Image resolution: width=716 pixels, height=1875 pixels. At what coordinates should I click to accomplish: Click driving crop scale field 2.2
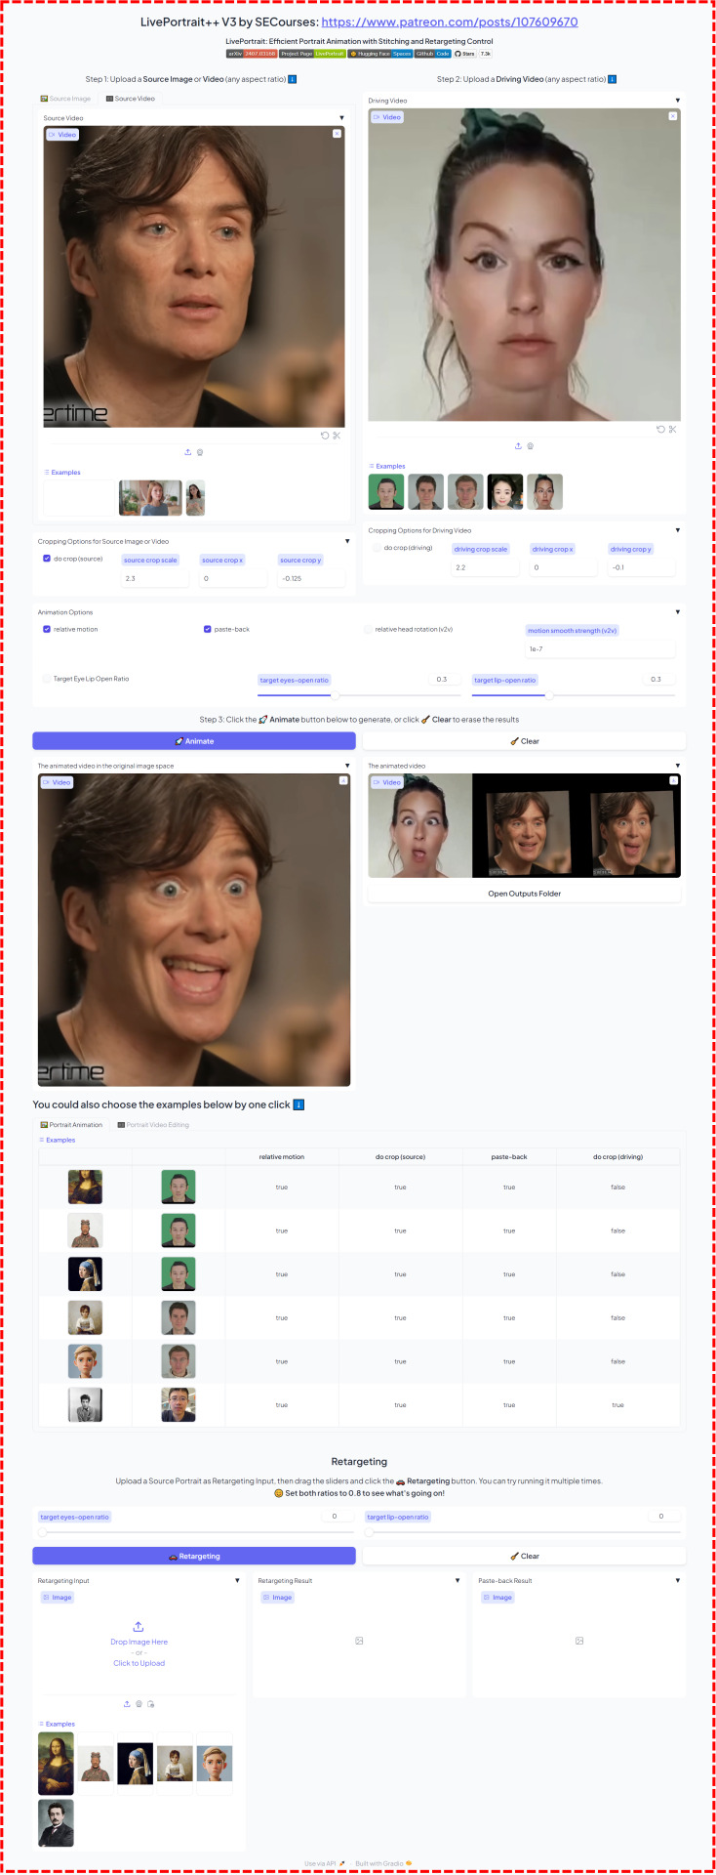485,567
